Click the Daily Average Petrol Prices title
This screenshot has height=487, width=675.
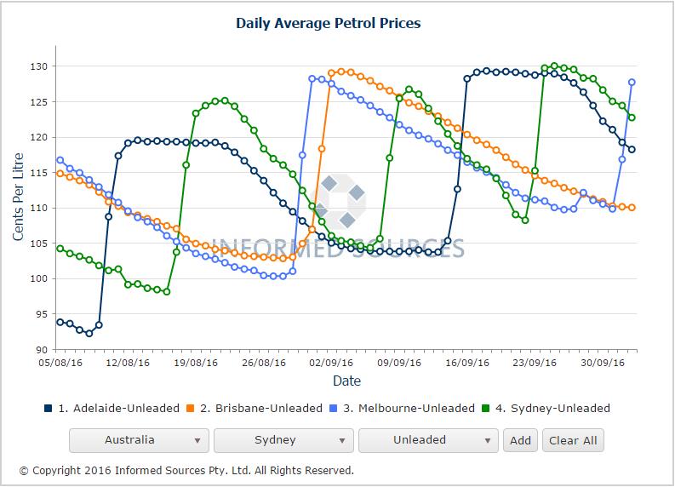[328, 23]
